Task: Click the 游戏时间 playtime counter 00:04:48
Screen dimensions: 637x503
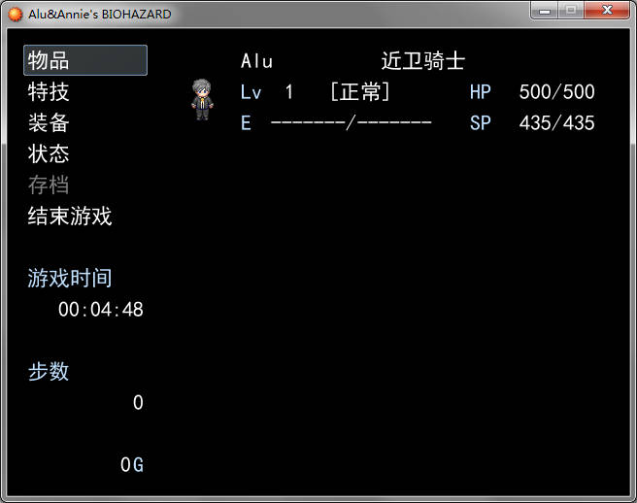Action: tap(101, 309)
